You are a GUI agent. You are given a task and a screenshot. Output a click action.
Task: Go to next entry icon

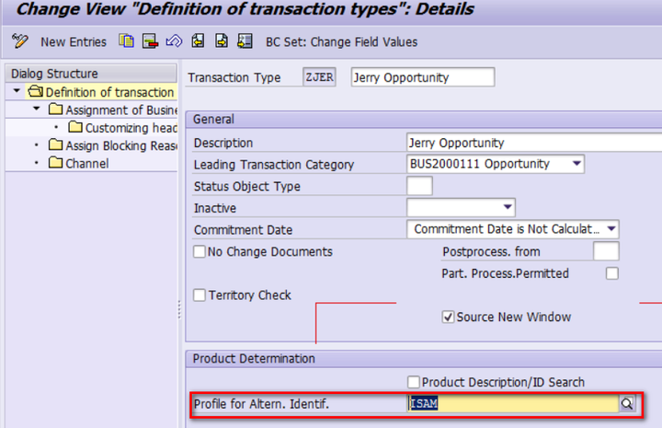click(222, 41)
